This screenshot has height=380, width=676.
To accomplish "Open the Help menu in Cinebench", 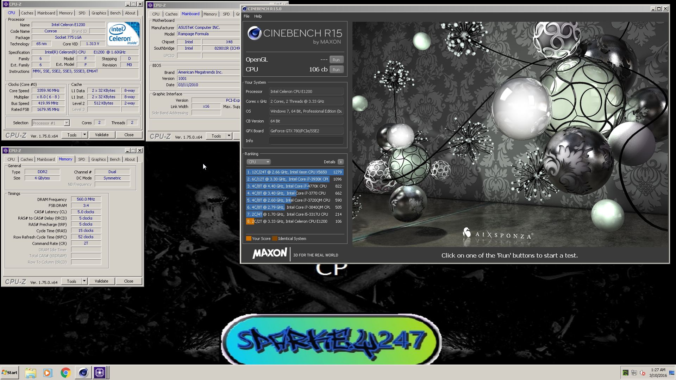I will [x=258, y=16].
